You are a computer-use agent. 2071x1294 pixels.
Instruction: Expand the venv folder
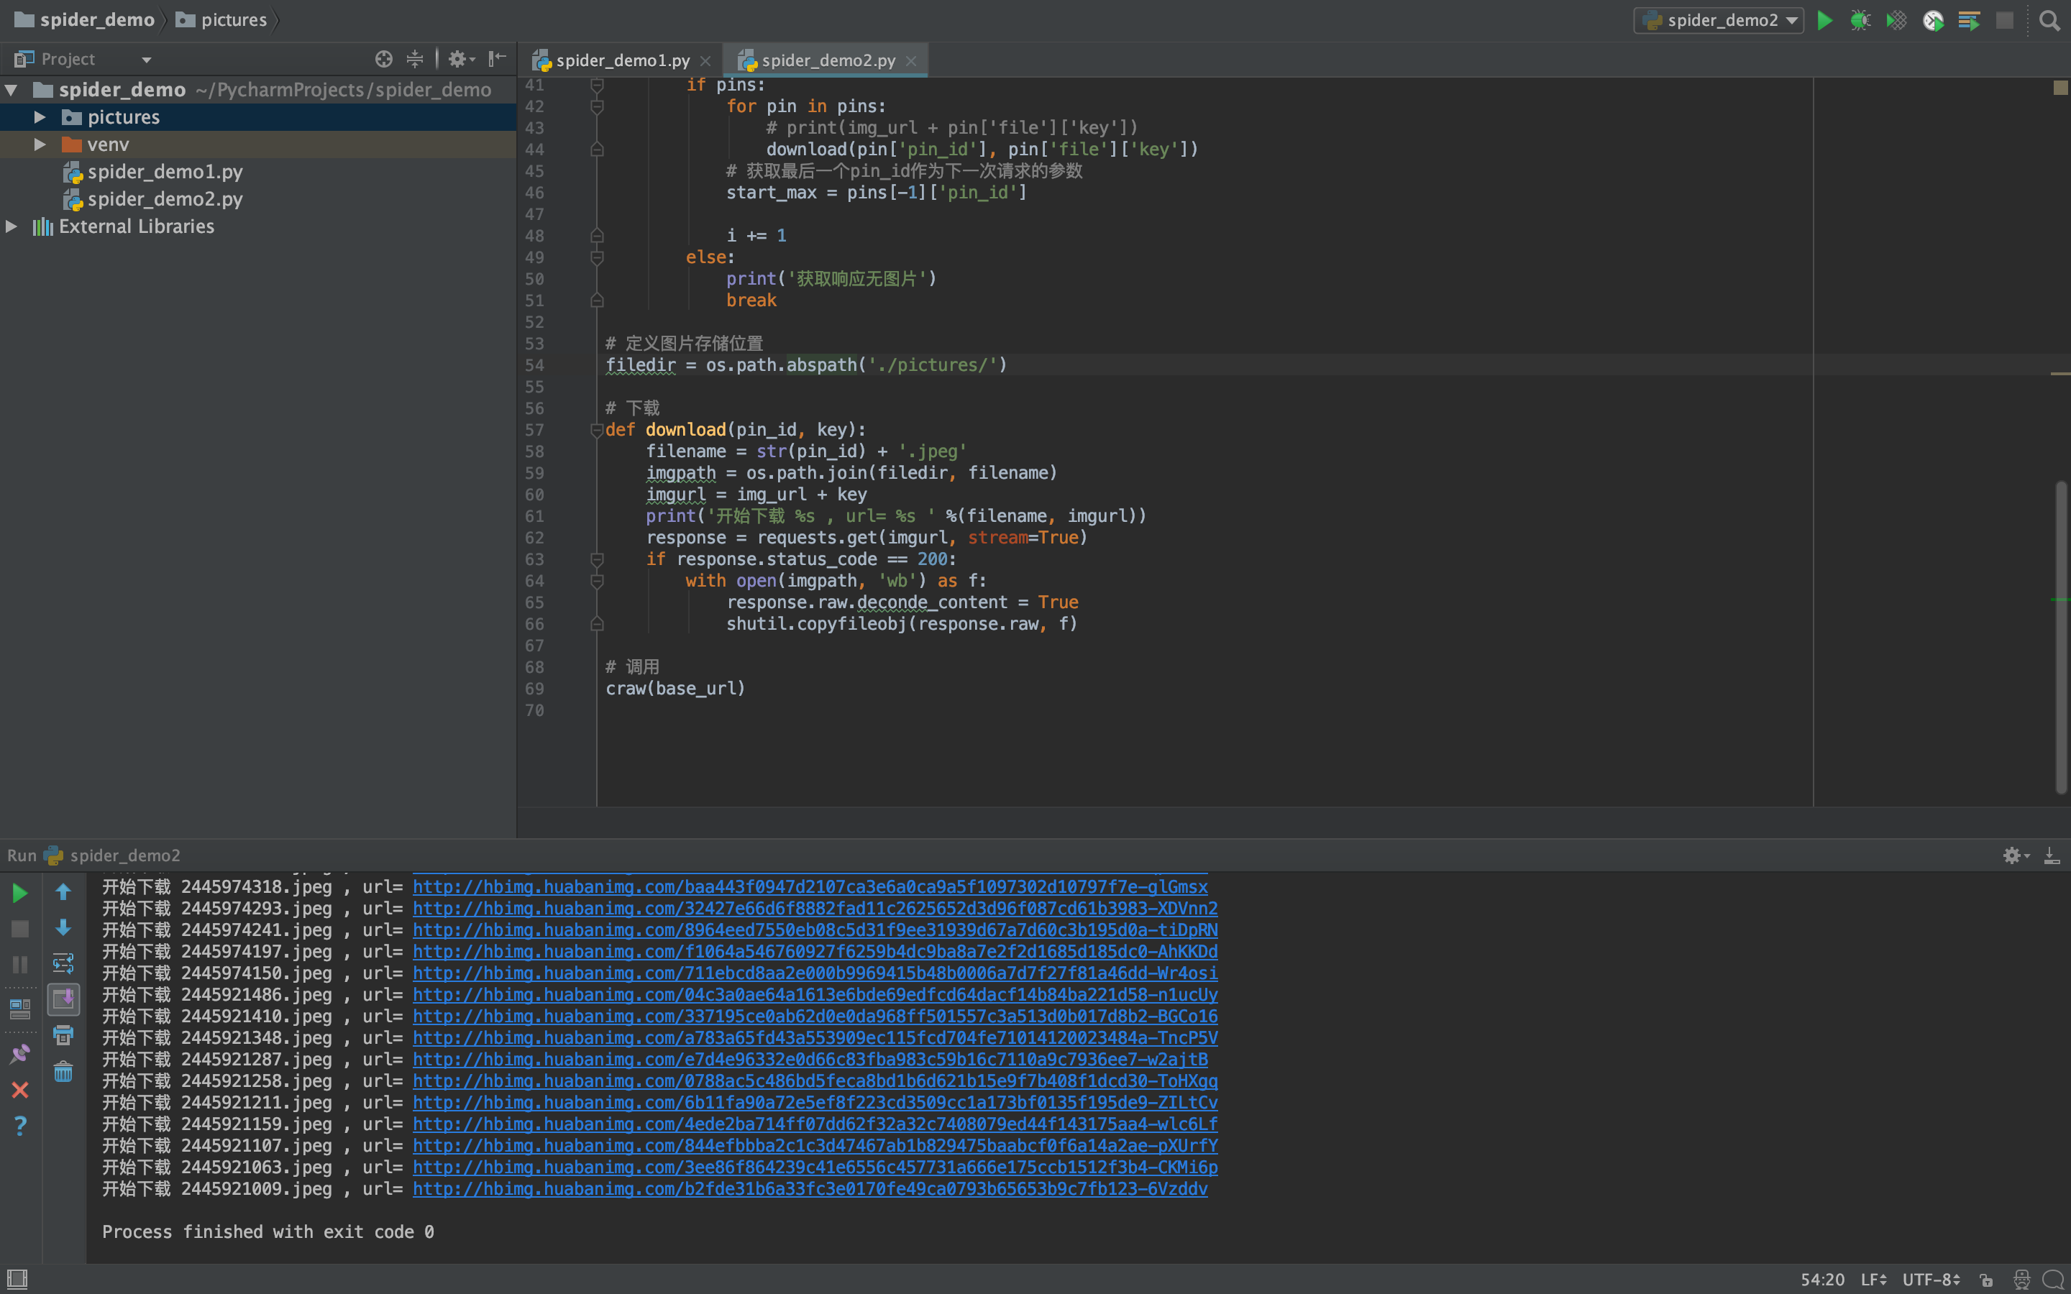pyautogui.click(x=40, y=144)
